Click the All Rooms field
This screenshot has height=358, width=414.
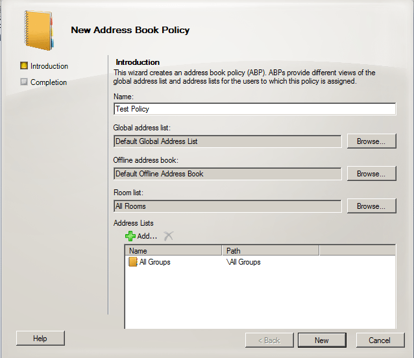point(228,206)
